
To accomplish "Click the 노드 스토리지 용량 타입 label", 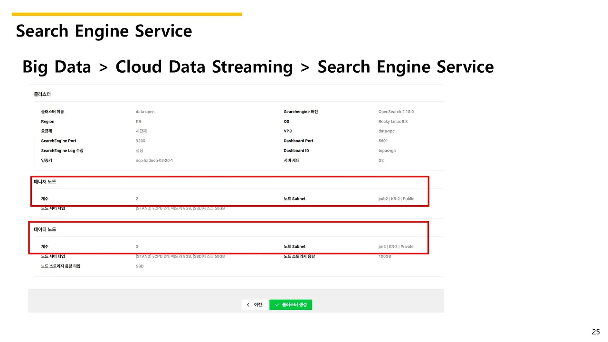I will 61,266.
